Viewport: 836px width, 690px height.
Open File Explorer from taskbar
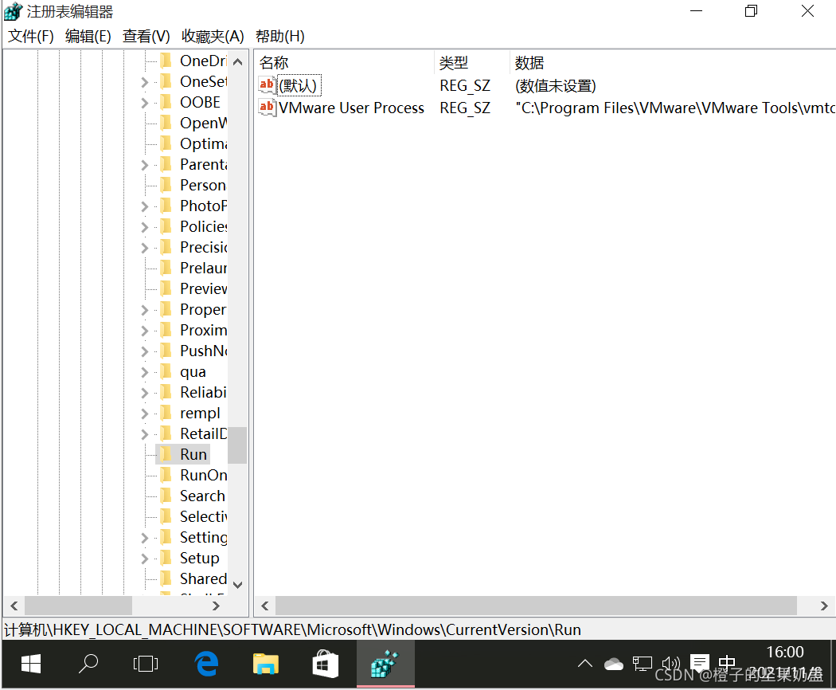265,664
